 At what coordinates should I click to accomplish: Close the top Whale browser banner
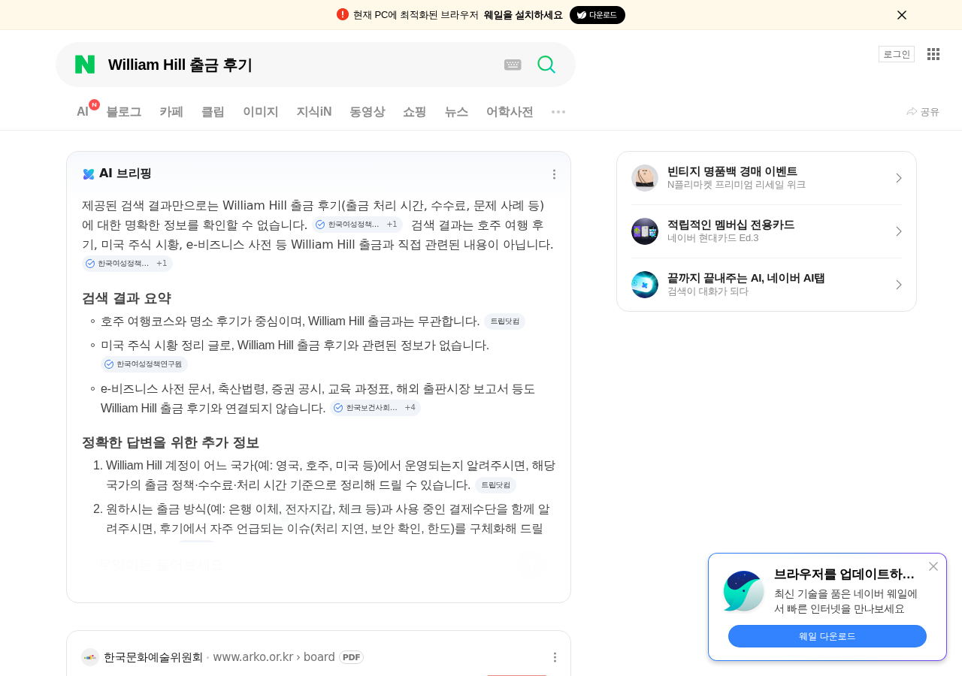[902, 15]
